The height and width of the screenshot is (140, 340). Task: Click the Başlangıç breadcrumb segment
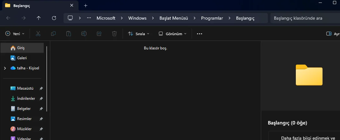coord(245,18)
